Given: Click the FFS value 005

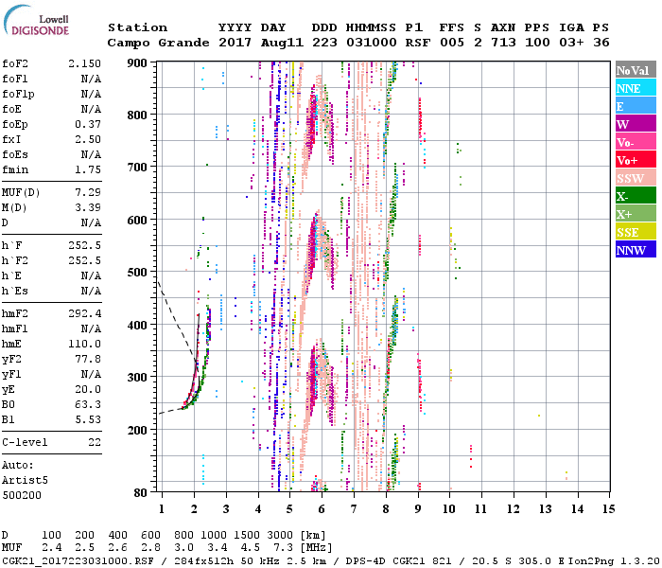Looking at the screenshot, I should coord(452,43).
